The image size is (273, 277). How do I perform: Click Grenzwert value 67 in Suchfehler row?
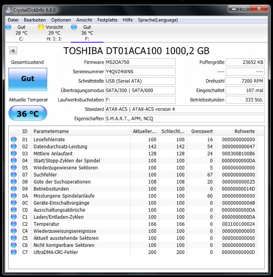click(x=210, y=175)
